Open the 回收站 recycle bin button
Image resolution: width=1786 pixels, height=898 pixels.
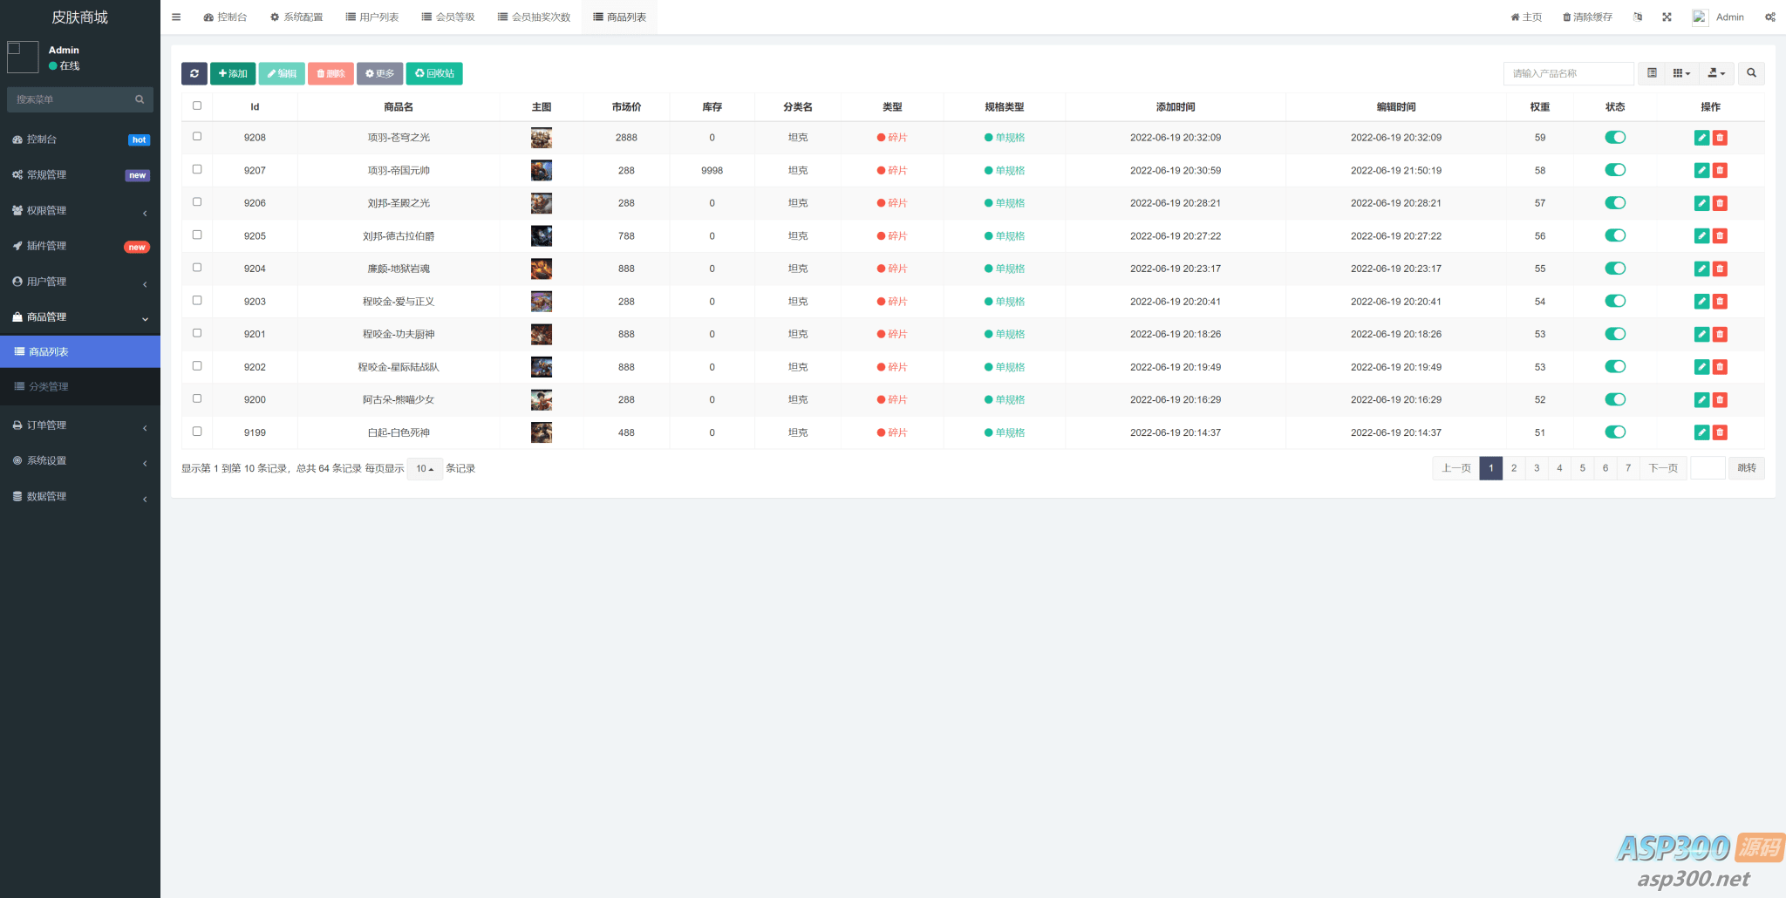click(434, 74)
